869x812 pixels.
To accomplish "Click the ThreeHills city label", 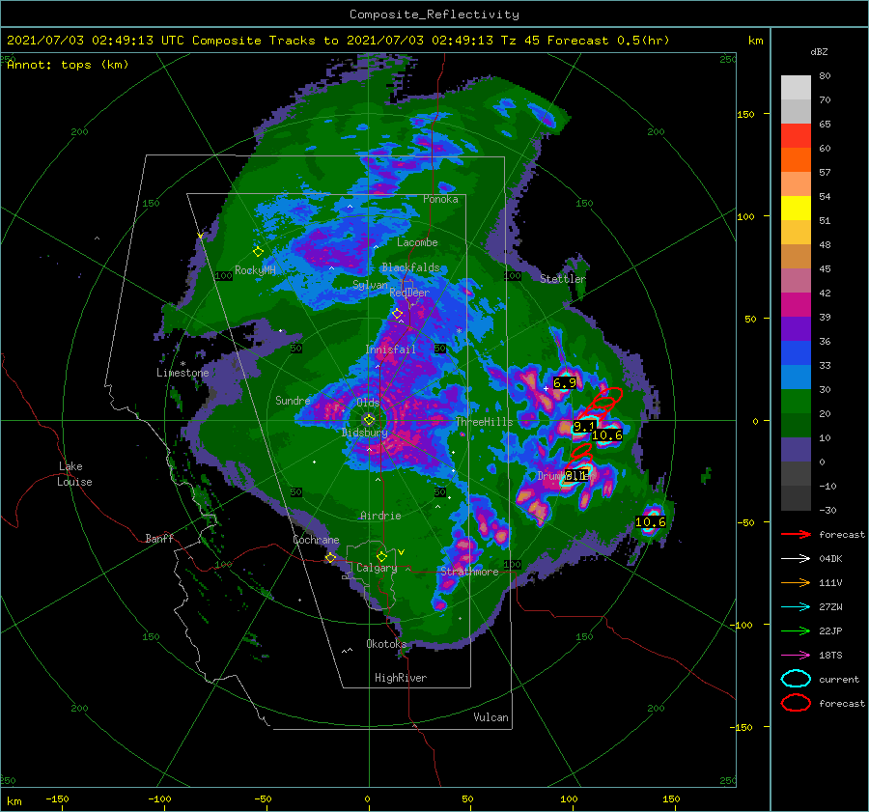I will pyautogui.click(x=485, y=422).
